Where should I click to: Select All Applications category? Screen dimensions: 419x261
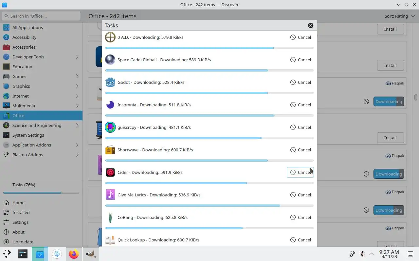[41, 27]
